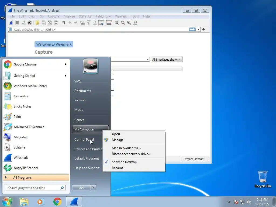Jump to first packet icon

(x=89, y=23)
